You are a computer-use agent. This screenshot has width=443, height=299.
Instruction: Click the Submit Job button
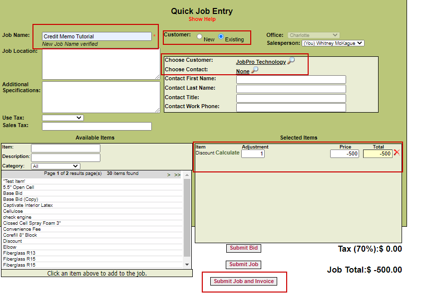[x=243, y=265]
